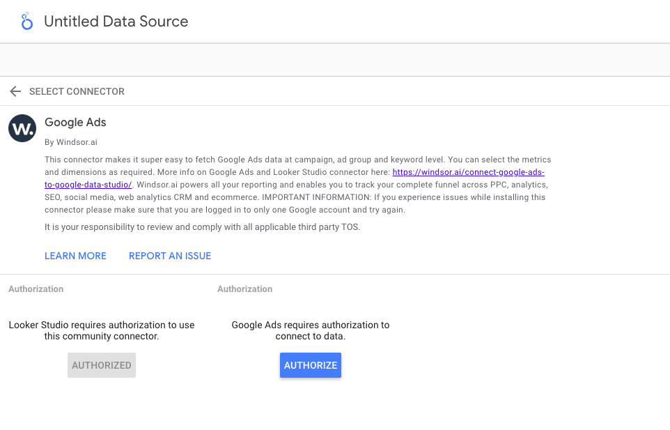
Task: Select the Google Ads connector heading
Action: pyautogui.click(x=75, y=122)
